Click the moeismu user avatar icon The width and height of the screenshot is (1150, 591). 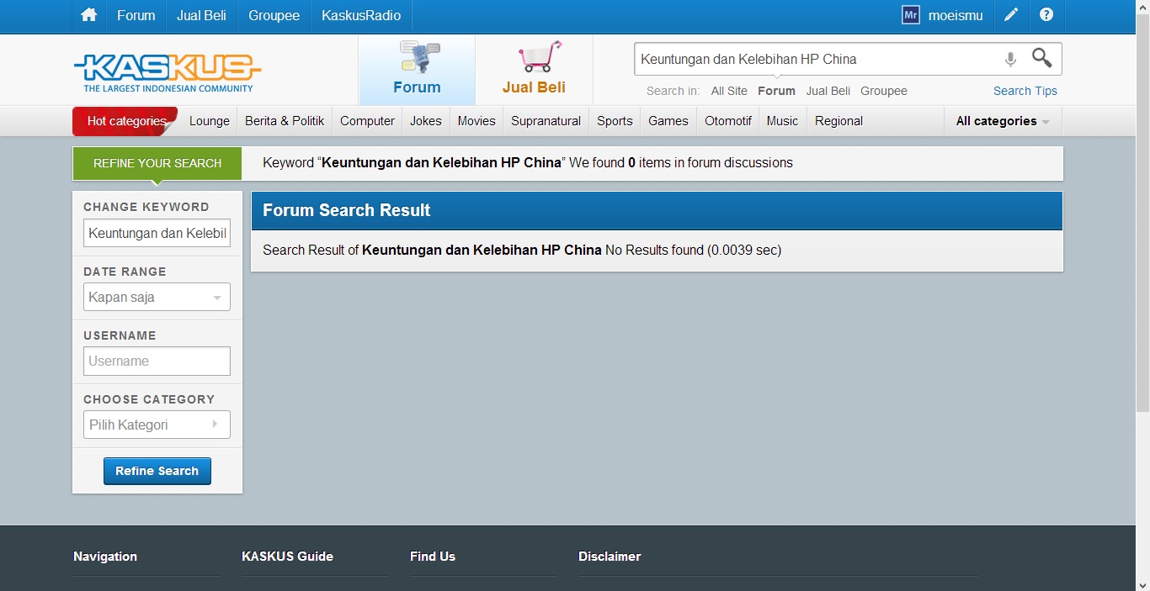point(910,15)
